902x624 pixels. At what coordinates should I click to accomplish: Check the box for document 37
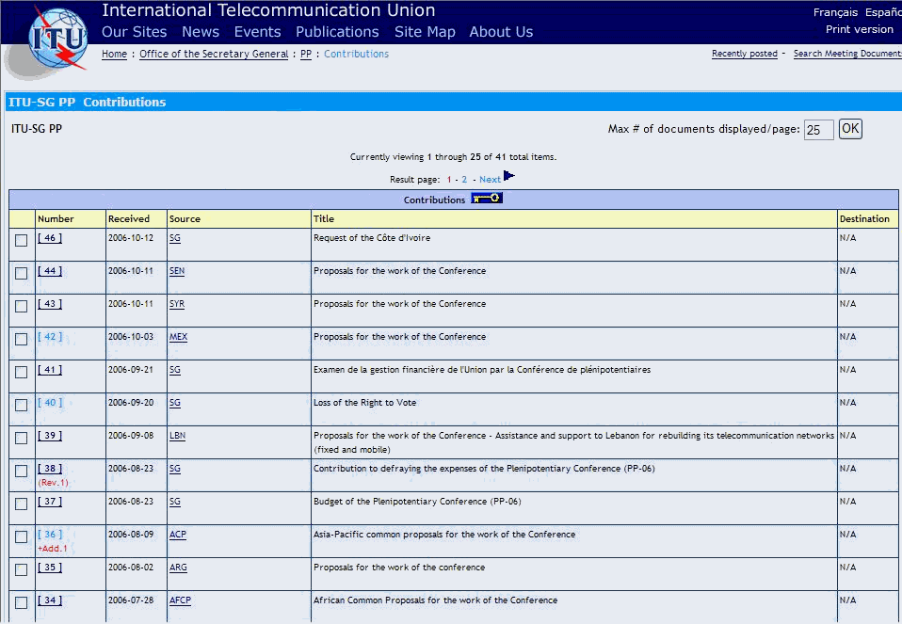click(22, 504)
